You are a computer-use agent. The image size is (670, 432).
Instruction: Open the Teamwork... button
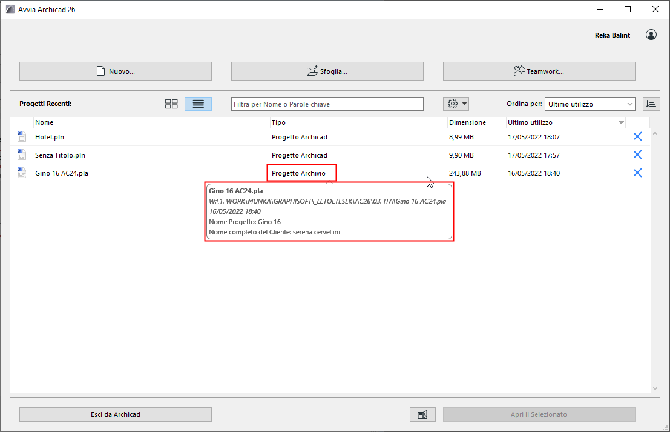tap(539, 71)
